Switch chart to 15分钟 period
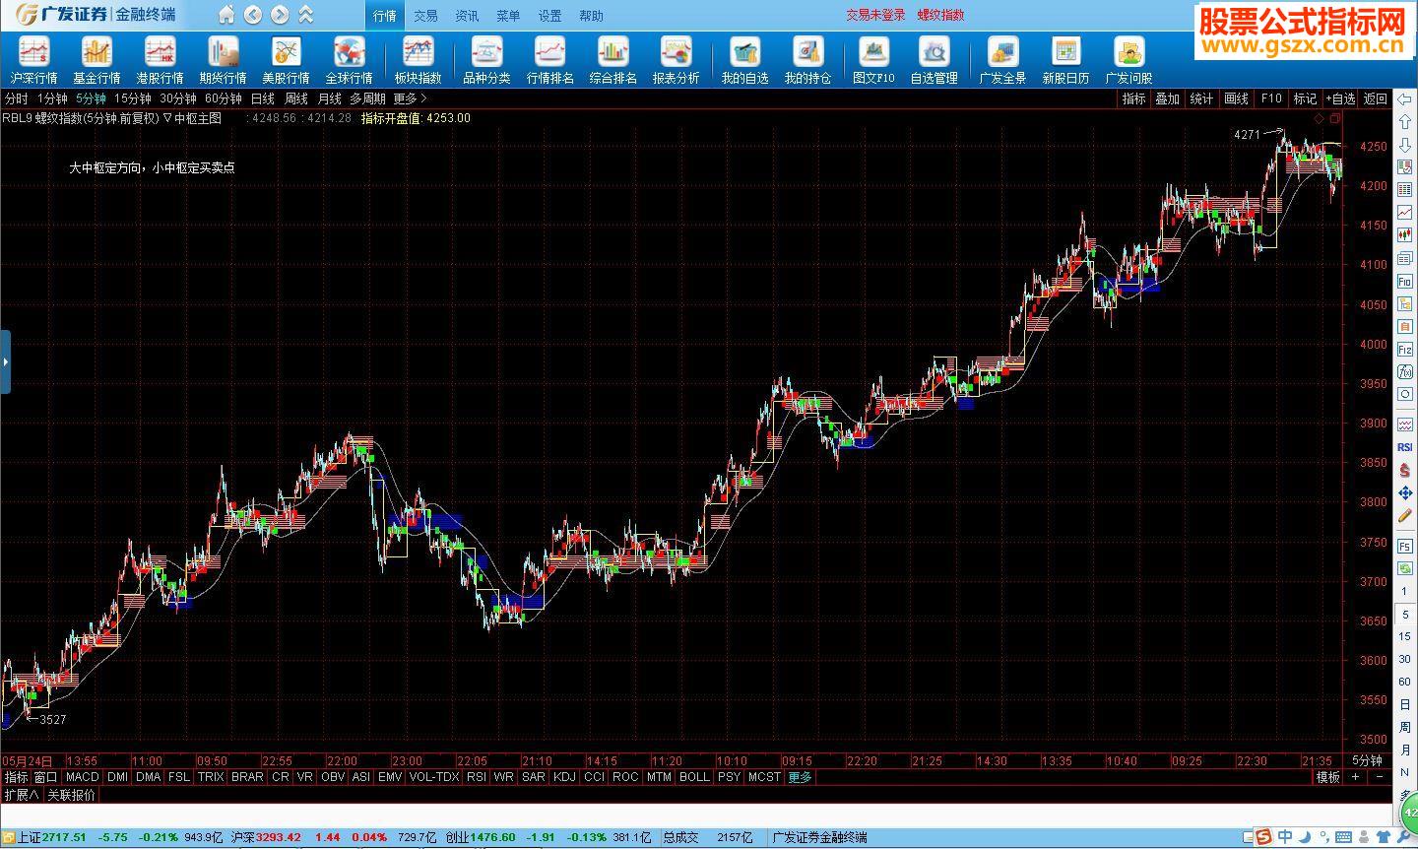Image resolution: width=1418 pixels, height=849 pixels. tap(133, 98)
